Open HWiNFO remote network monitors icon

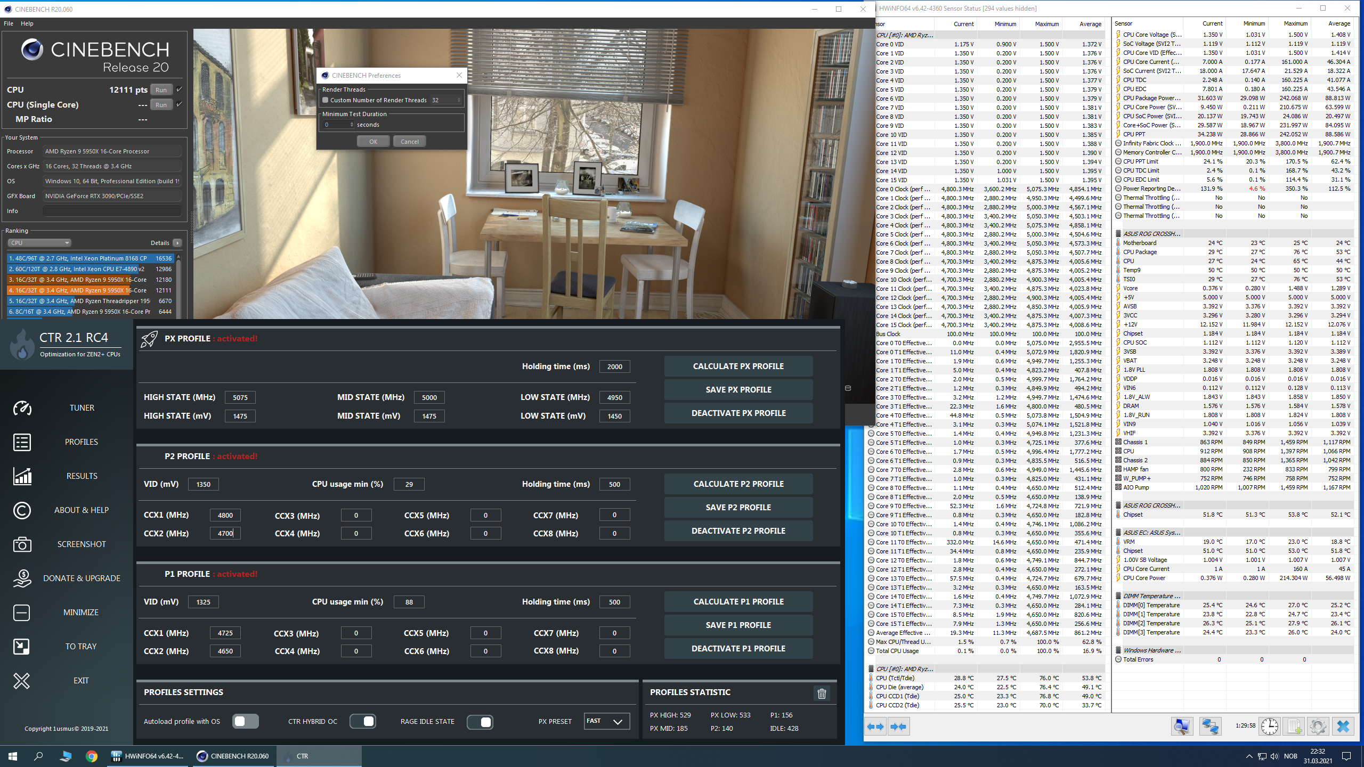[x=1210, y=727]
